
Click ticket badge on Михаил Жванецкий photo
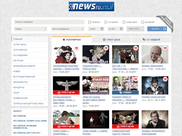tap(165, 48)
